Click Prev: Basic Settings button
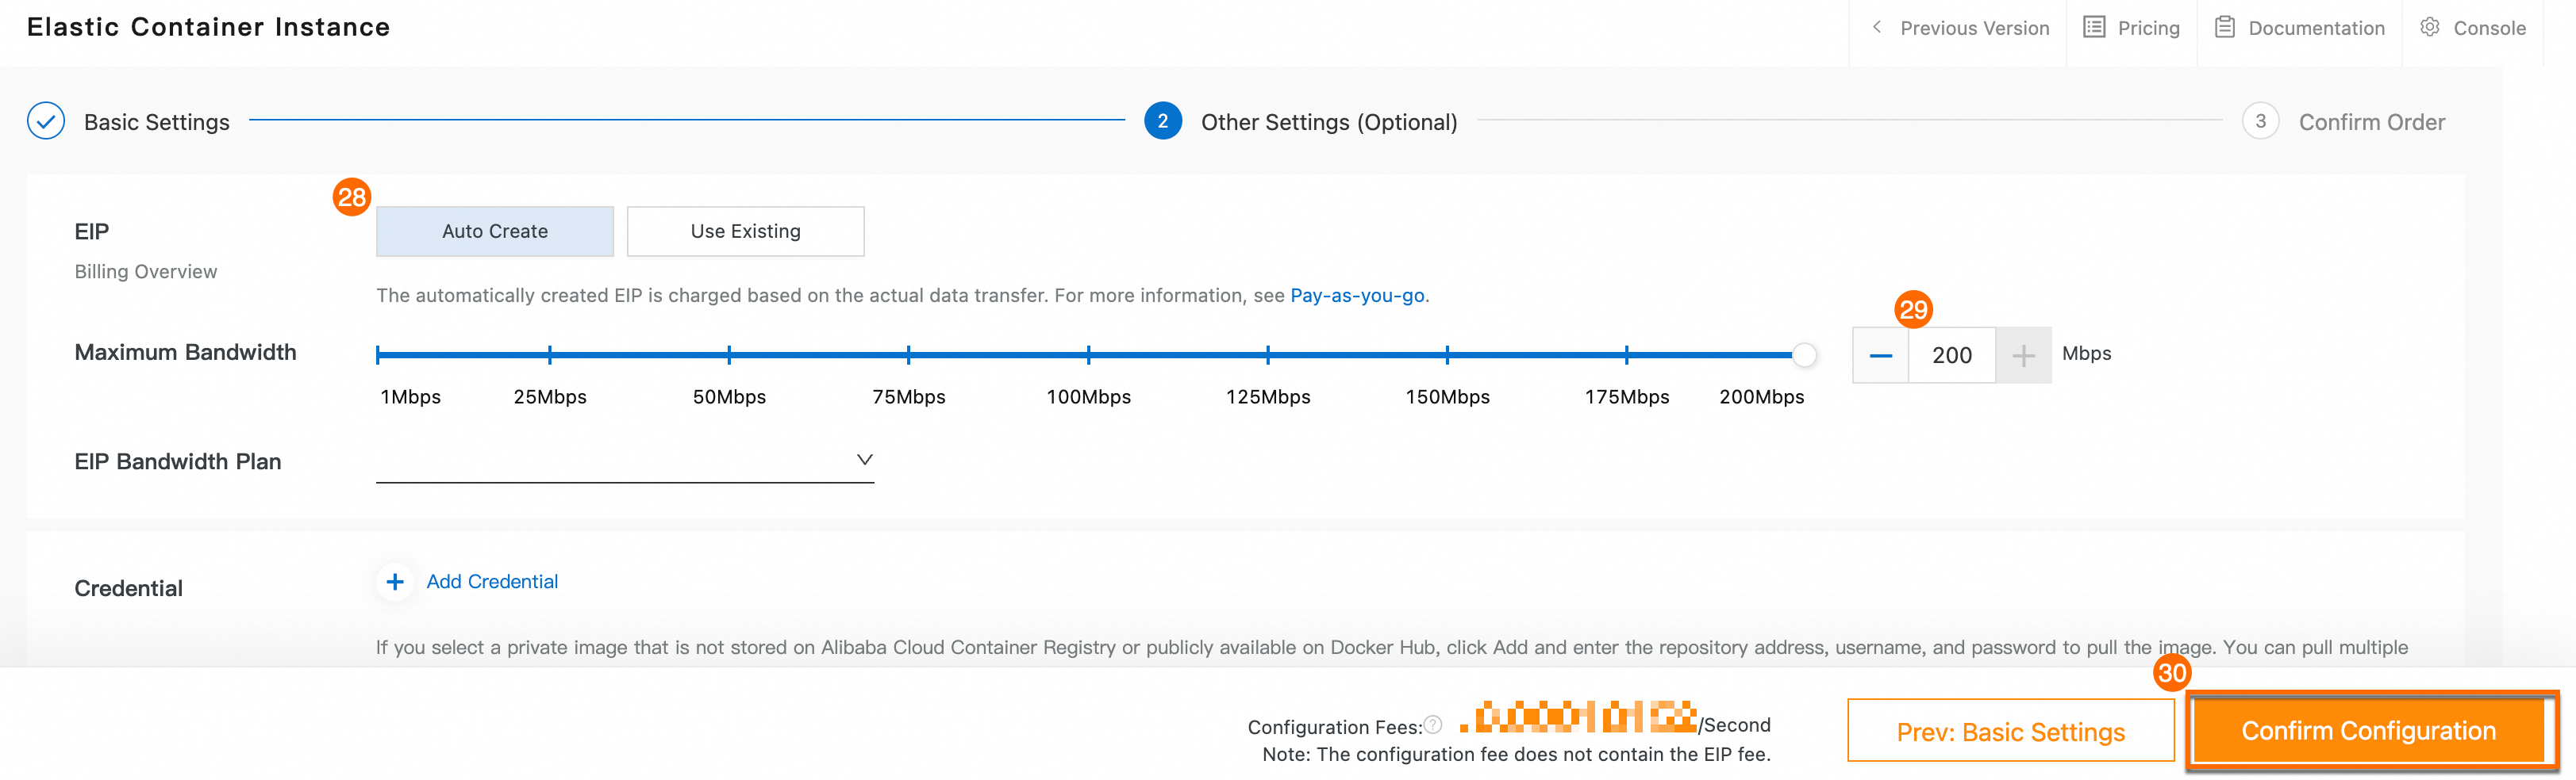The height and width of the screenshot is (780, 2576). tap(2010, 732)
